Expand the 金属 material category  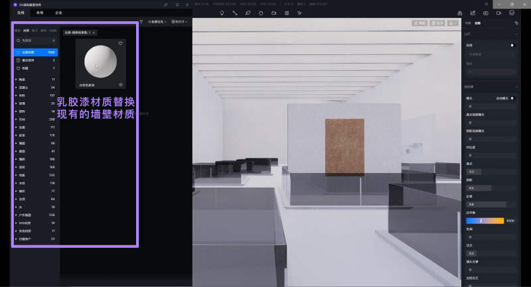pyautogui.click(x=16, y=127)
